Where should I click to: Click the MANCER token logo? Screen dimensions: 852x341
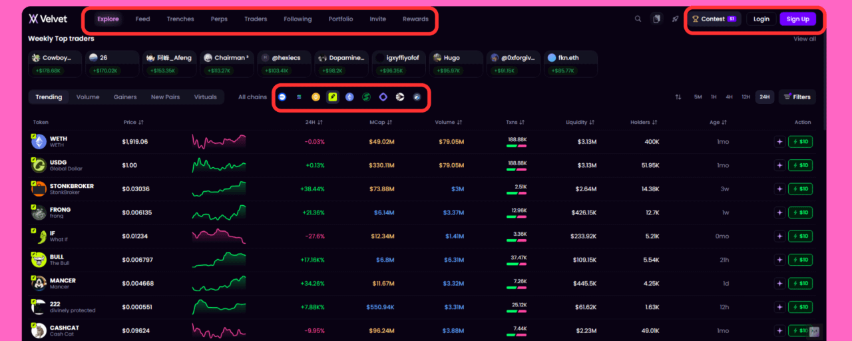(x=39, y=283)
